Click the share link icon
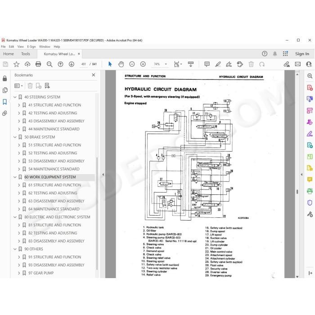This screenshot has width=315, height=315. (x=287, y=64)
